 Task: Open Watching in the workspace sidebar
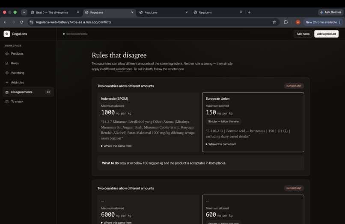(x=28, y=73)
